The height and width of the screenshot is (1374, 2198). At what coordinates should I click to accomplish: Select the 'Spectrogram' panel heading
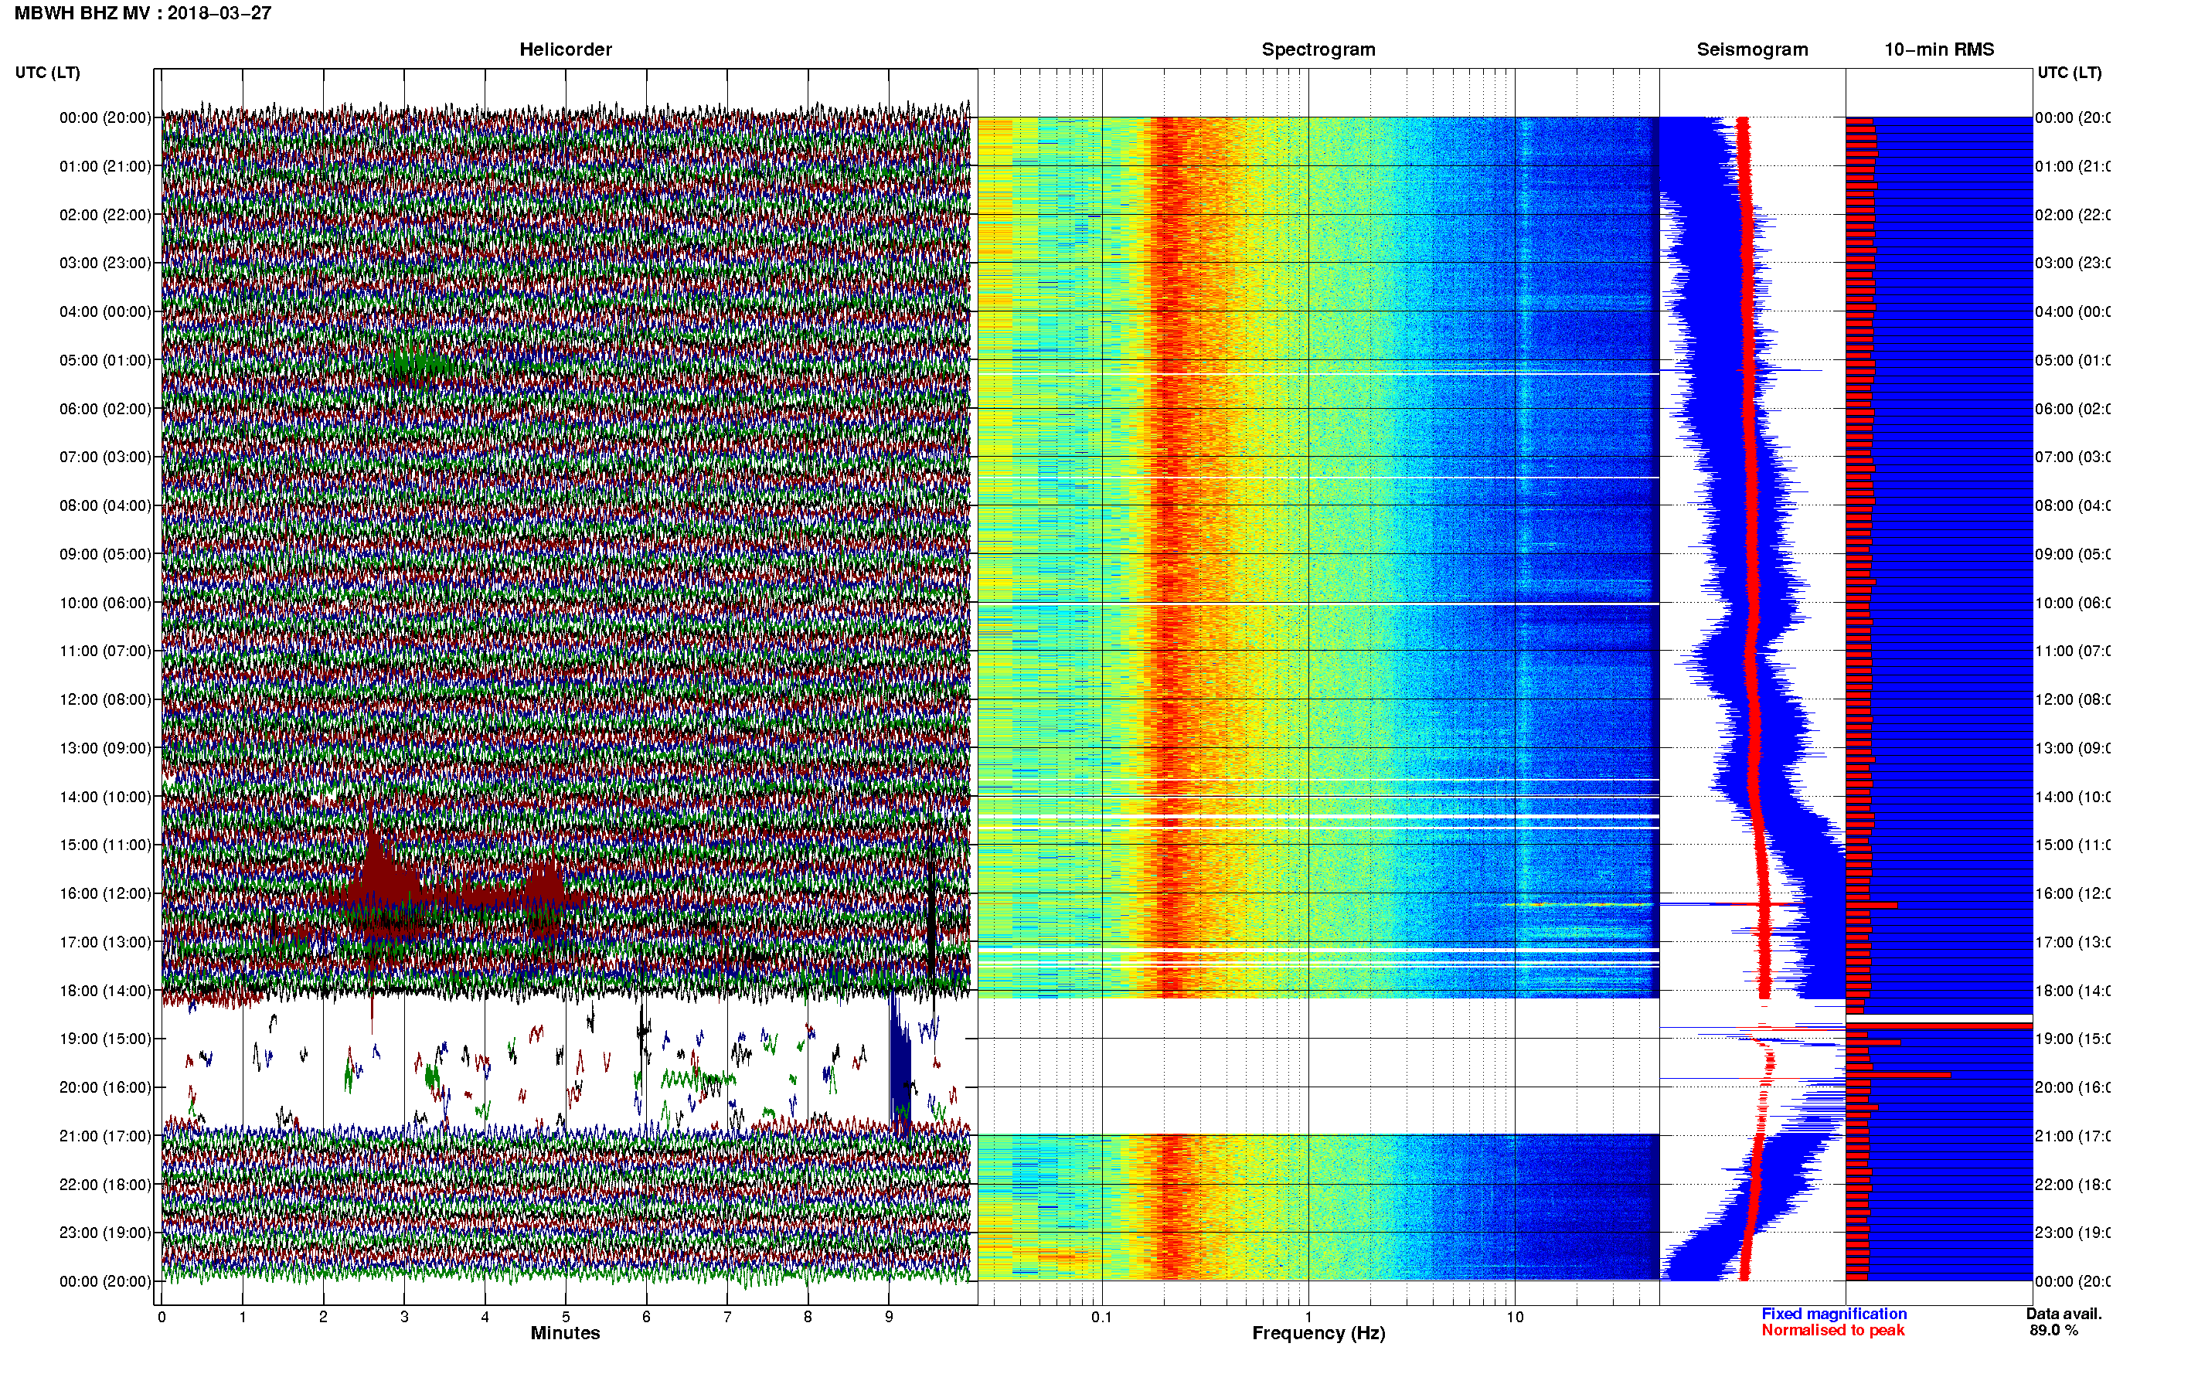tap(1318, 49)
